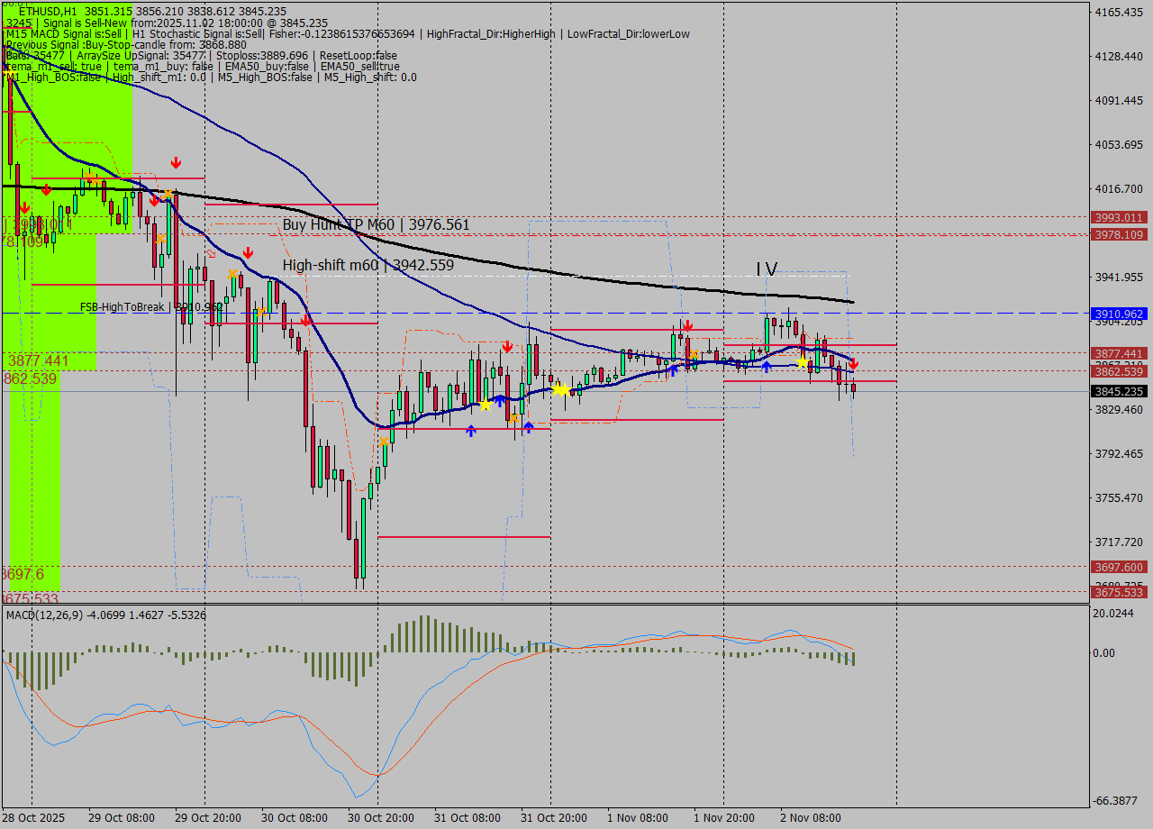Screen dimensions: 1153x829
Task: Click the orange X marker at the 30 Oct 20:00 low
Action: coord(385,442)
